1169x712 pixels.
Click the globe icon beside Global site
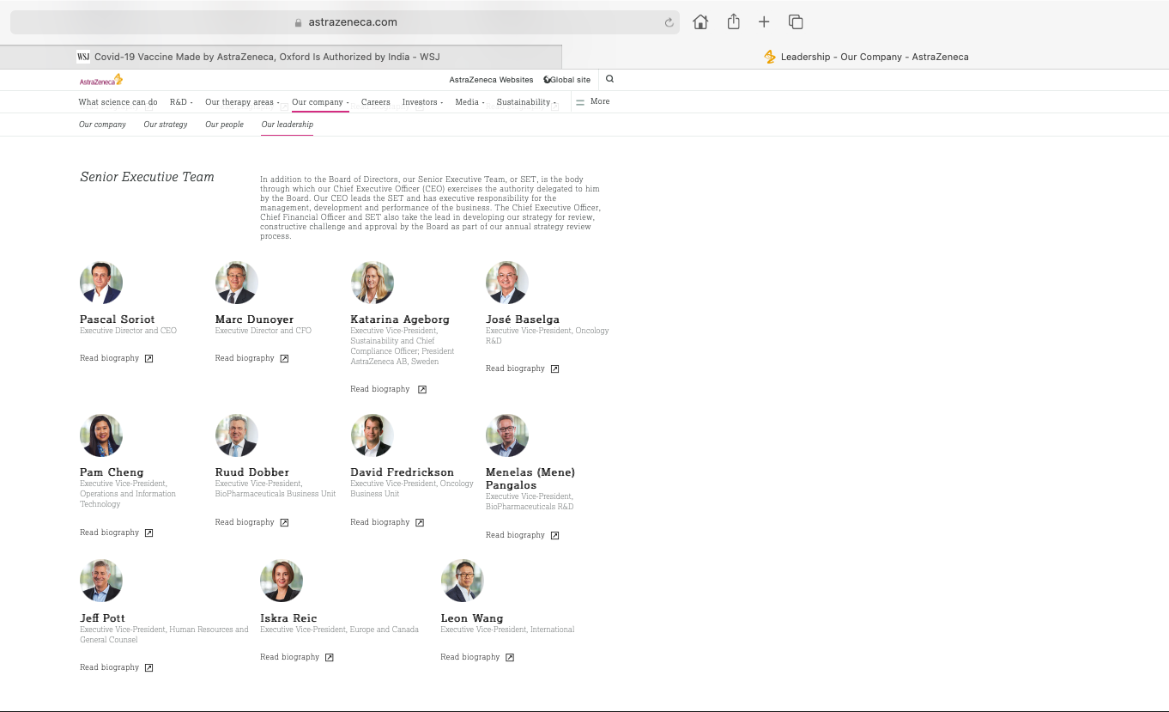(x=547, y=80)
